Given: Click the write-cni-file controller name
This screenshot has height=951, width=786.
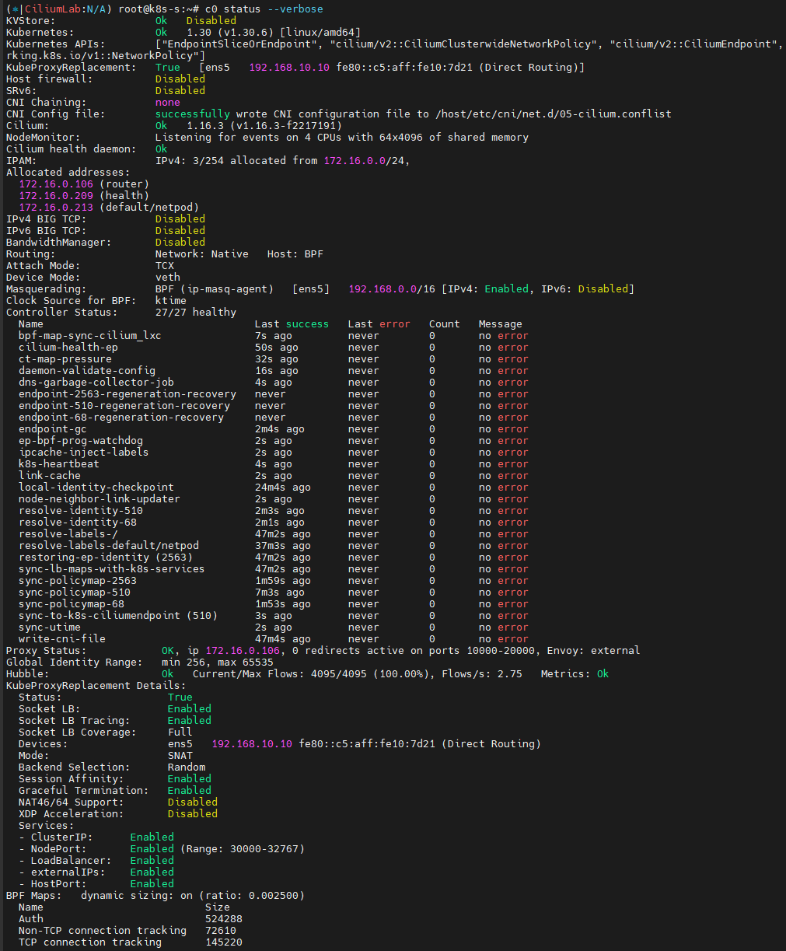Looking at the screenshot, I should pyautogui.click(x=61, y=638).
